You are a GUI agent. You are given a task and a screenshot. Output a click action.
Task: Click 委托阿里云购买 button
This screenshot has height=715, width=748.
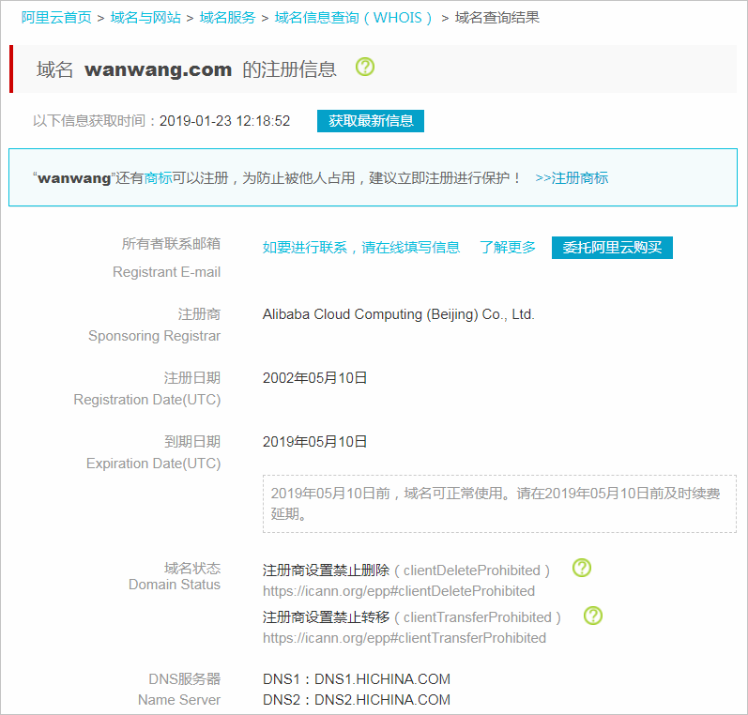click(x=612, y=248)
